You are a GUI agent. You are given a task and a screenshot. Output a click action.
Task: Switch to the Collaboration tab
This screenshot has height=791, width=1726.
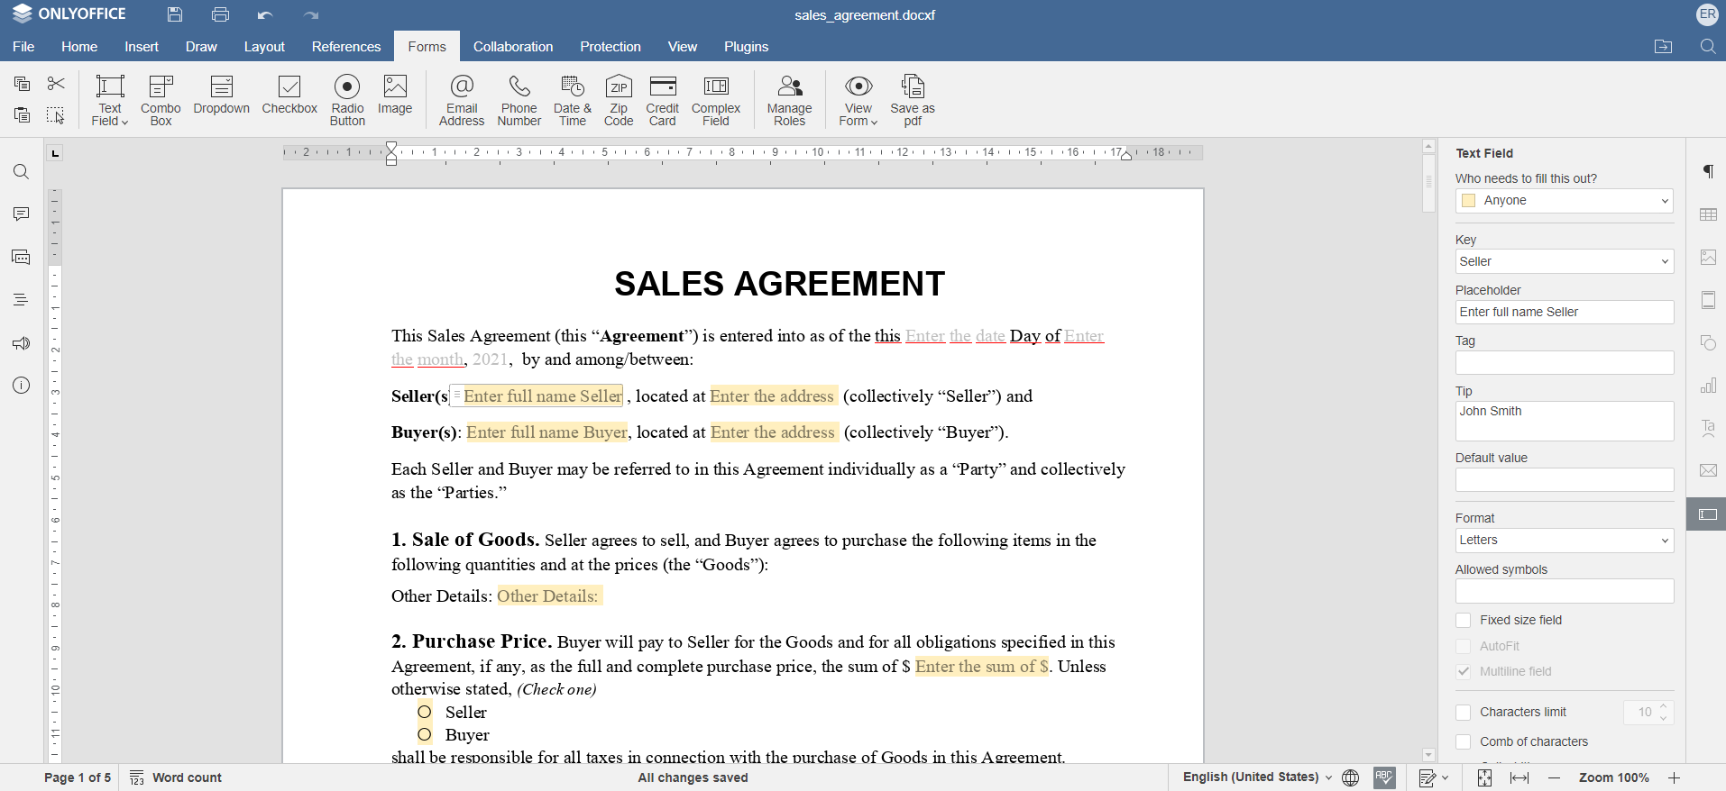pyautogui.click(x=513, y=47)
